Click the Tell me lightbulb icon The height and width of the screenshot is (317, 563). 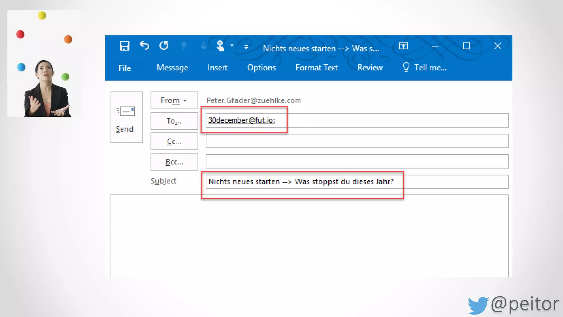pyautogui.click(x=406, y=67)
